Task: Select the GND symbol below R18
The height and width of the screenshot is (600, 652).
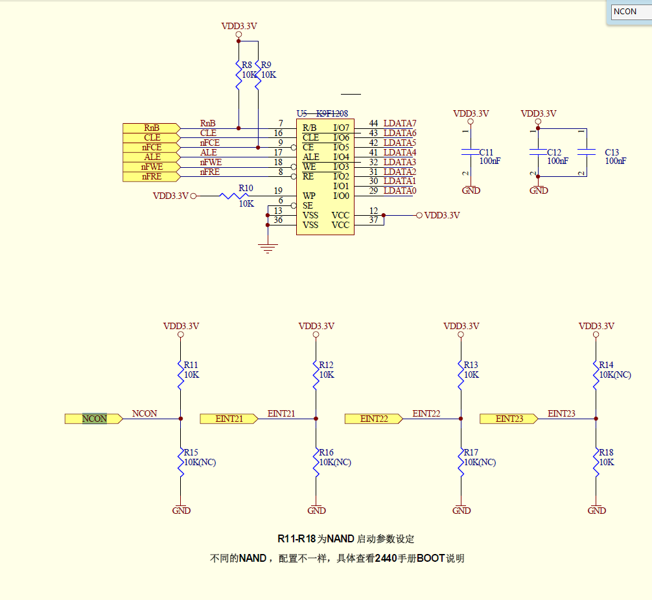Action: click(x=596, y=510)
